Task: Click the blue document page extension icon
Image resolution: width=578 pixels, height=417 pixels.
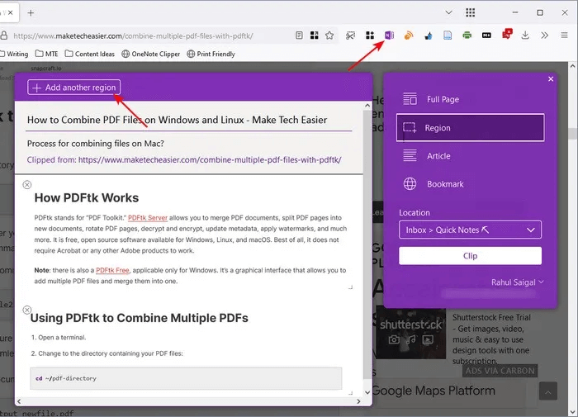Action: tap(448, 36)
